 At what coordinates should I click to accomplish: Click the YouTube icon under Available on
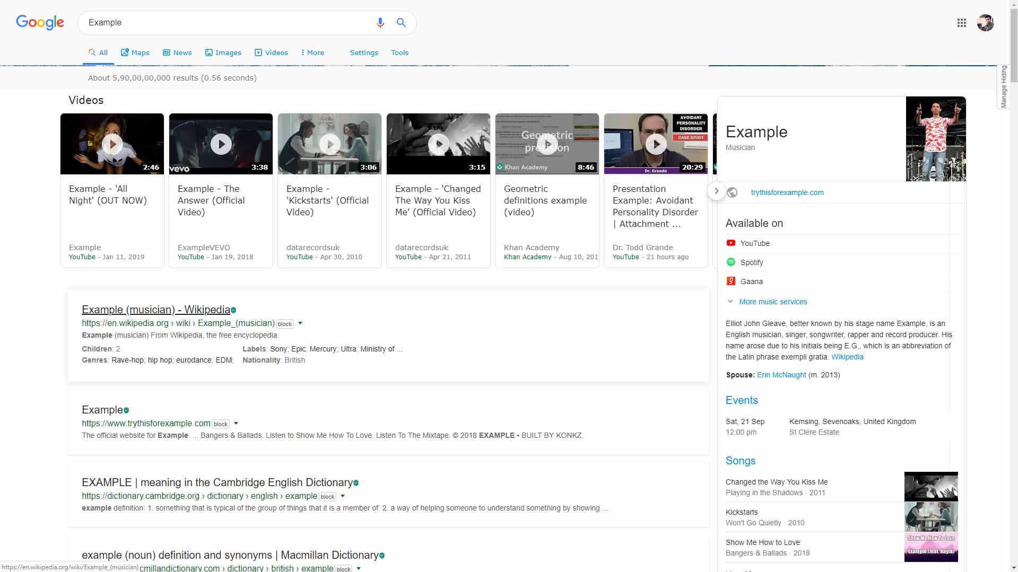point(730,243)
